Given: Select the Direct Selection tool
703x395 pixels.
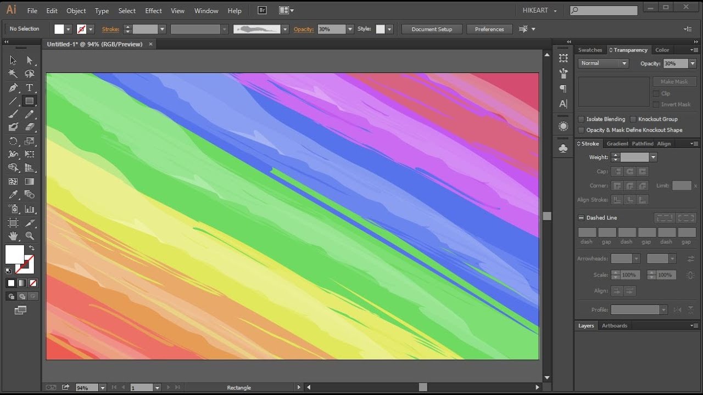Looking at the screenshot, I should (30, 60).
